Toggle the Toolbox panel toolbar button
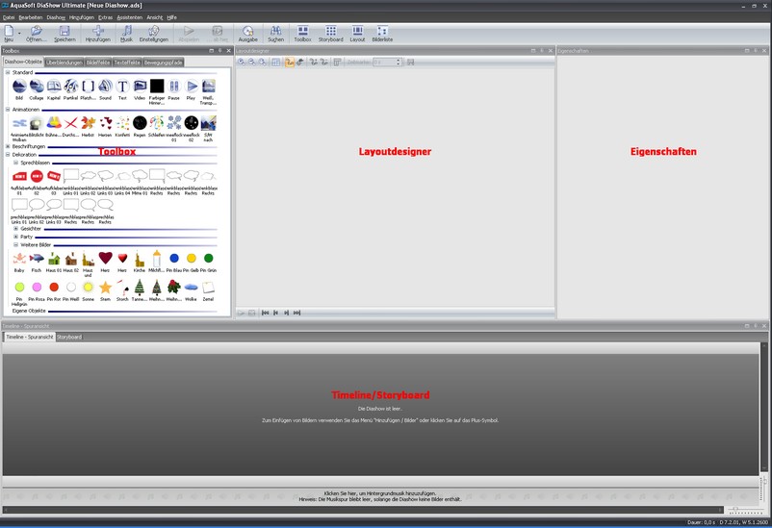The image size is (772, 528). click(x=302, y=34)
